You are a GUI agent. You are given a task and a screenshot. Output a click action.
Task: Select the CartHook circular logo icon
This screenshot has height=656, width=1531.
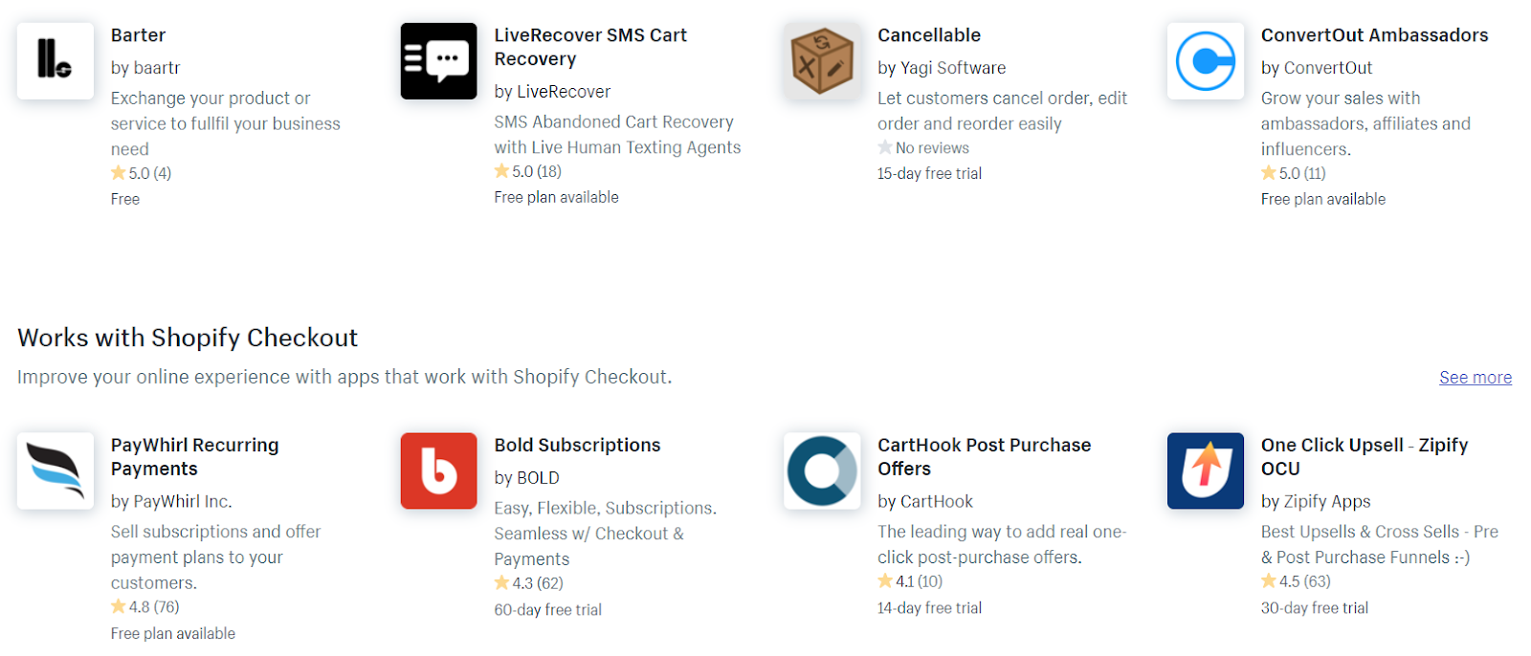coord(822,470)
